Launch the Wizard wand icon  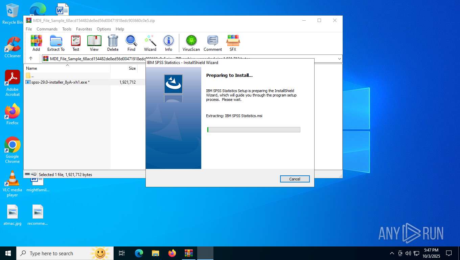(x=150, y=43)
